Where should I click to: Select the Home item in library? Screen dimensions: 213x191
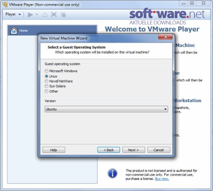pos(52,31)
